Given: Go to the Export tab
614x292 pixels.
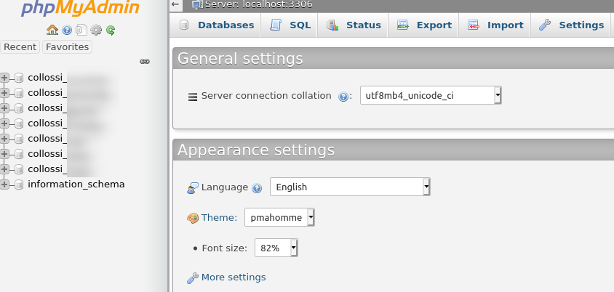Looking at the screenshot, I should click(425, 25).
